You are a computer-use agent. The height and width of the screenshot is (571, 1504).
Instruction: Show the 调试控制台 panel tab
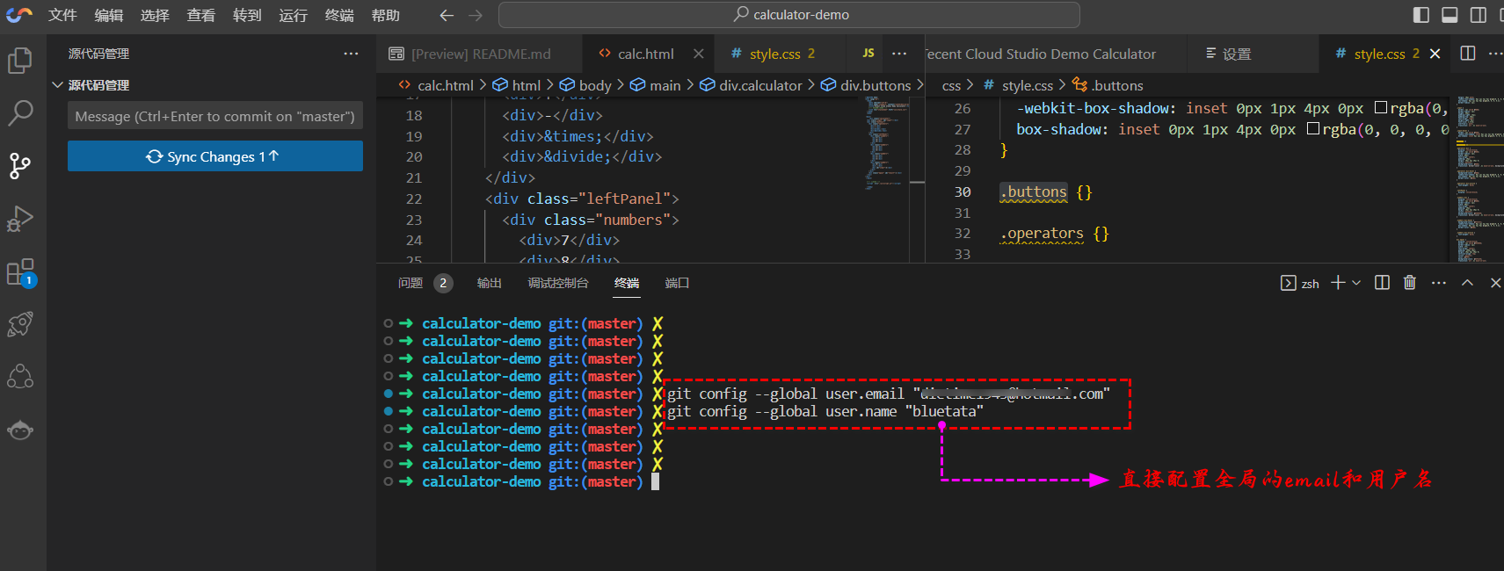pyautogui.click(x=558, y=283)
